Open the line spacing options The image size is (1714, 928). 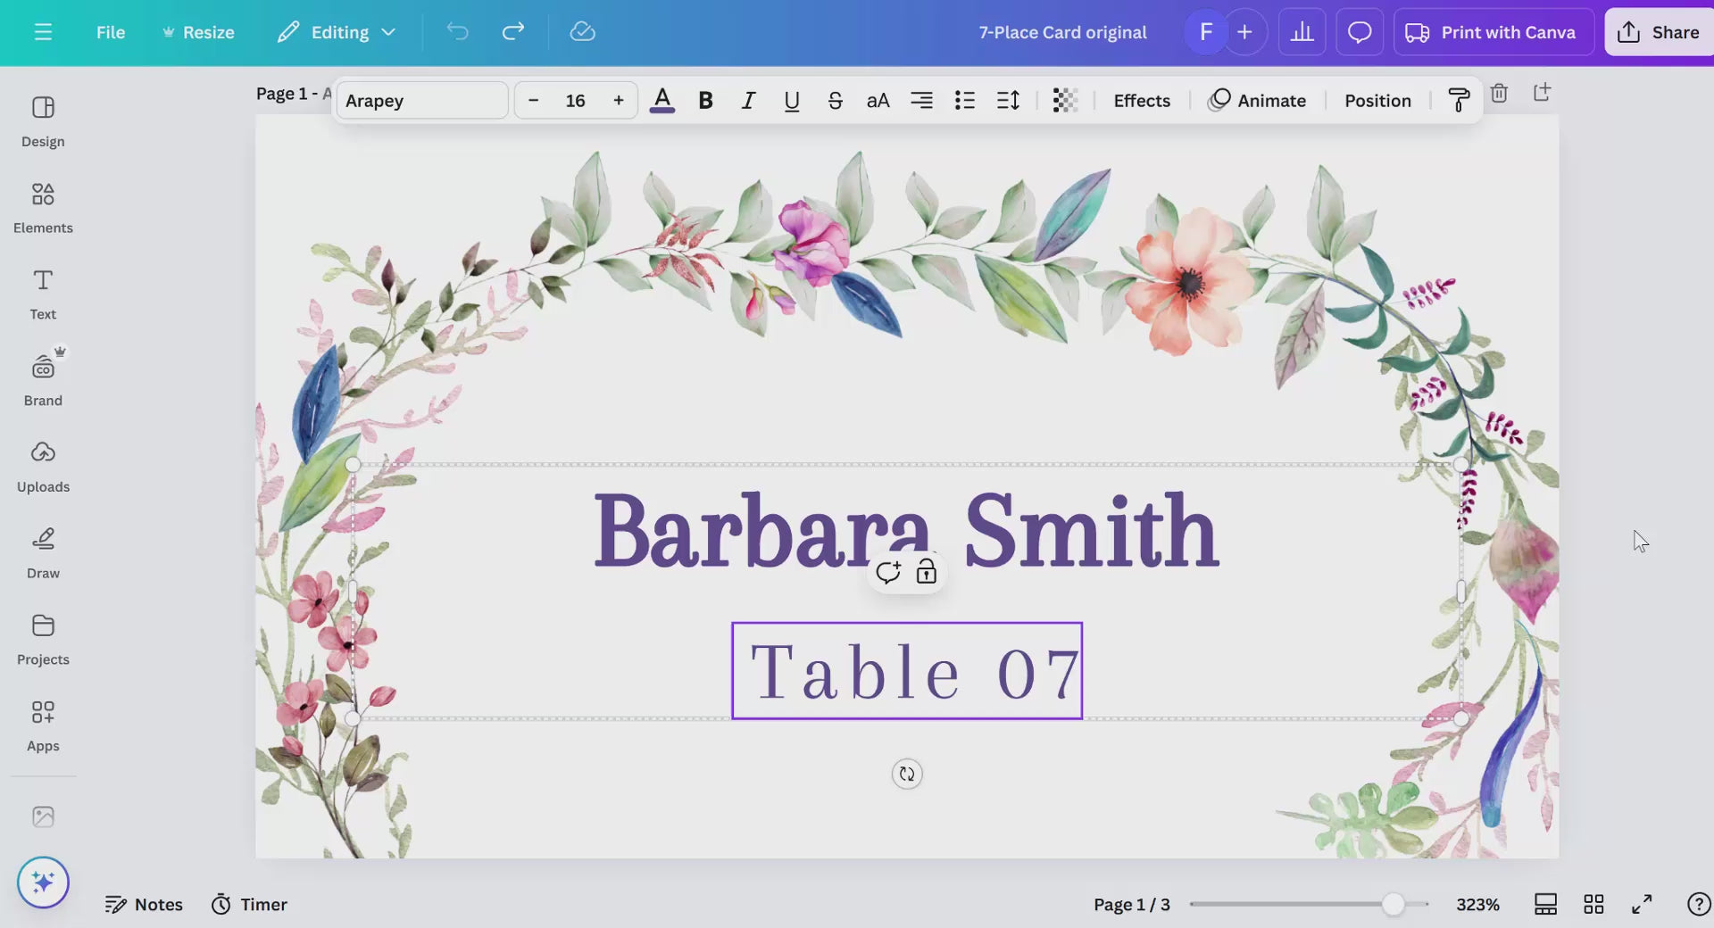(x=1008, y=101)
